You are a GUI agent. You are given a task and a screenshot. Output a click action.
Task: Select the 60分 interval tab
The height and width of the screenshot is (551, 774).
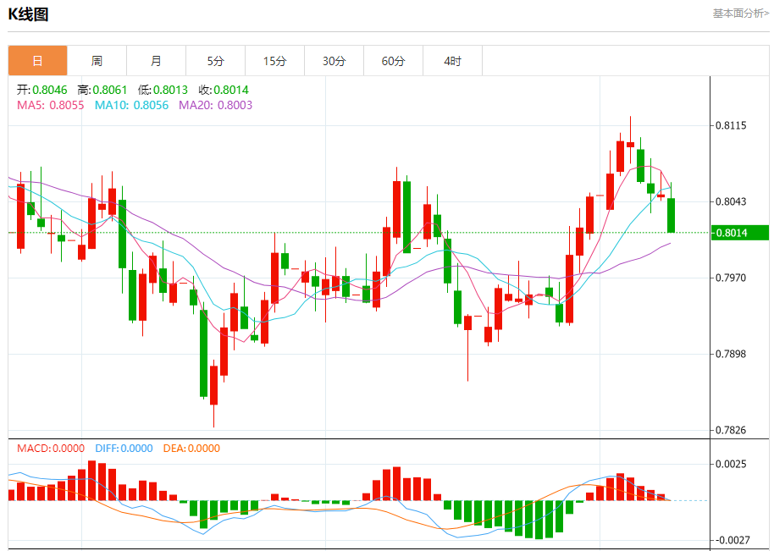pos(393,61)
